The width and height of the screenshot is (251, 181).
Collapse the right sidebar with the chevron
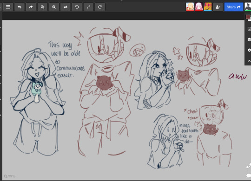[249, 61]
